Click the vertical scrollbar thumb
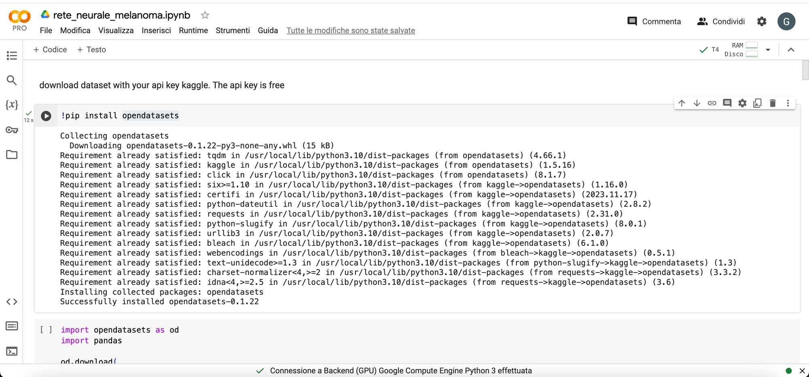 [805, 70]
